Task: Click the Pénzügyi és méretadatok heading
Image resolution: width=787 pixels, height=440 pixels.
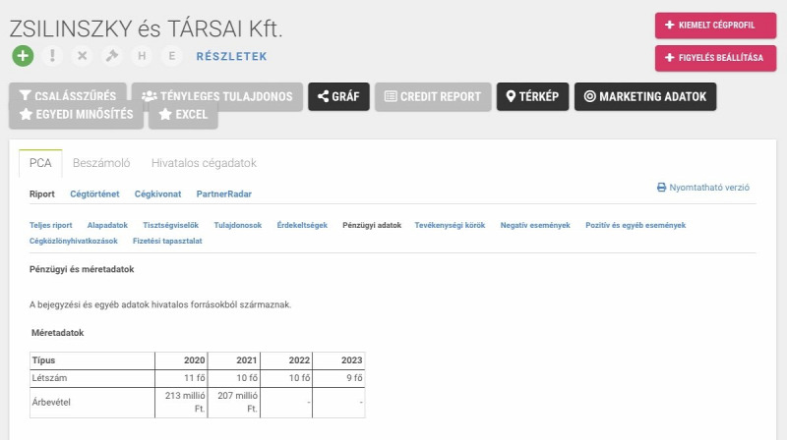Action: tap(82, 269)
